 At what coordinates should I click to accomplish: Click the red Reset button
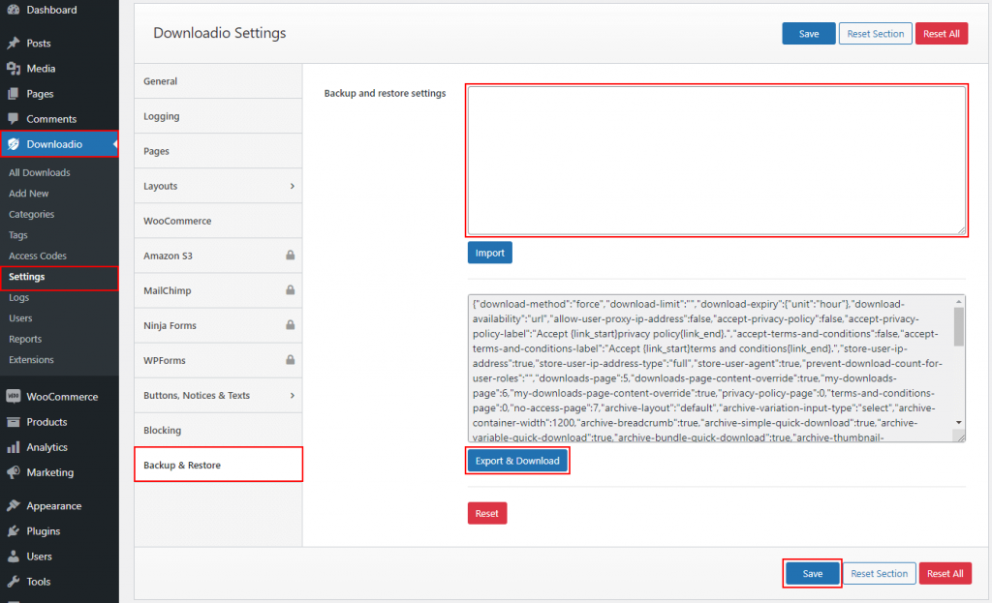click(x=487, y=513)
